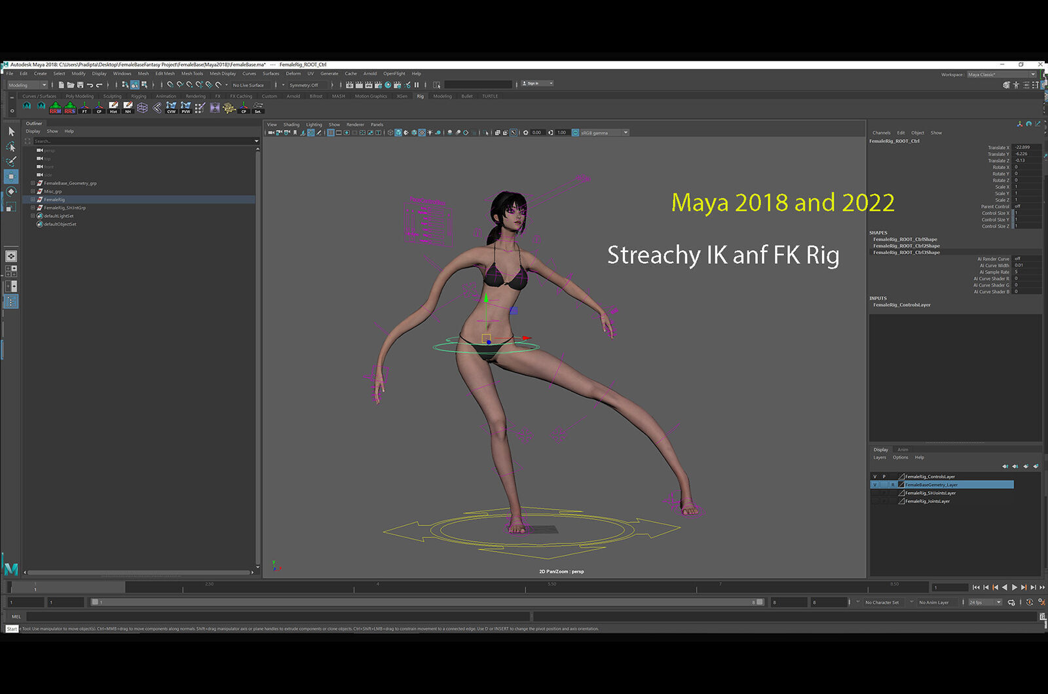1048x694 pixels.
Task: Toggle the visibility box of FemaleRig_JointsLayer
Action: tap(874, 501)
